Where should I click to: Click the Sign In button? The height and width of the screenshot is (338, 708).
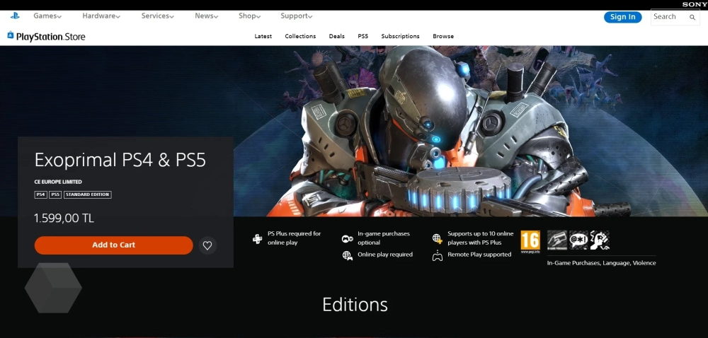pyautogui.click(x=622, y=17)
